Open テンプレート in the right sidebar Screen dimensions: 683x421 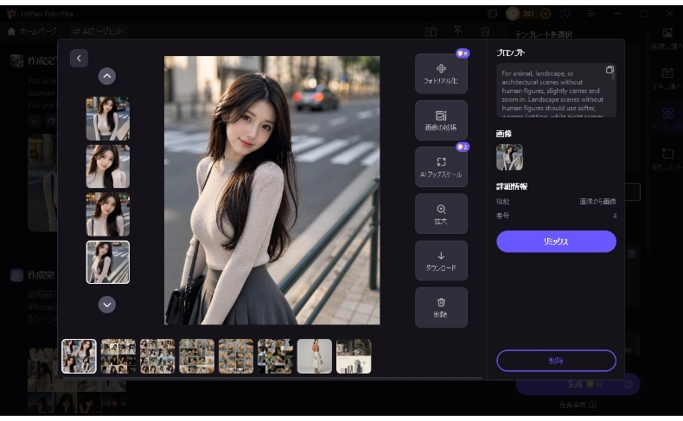(x=667, y=119)
